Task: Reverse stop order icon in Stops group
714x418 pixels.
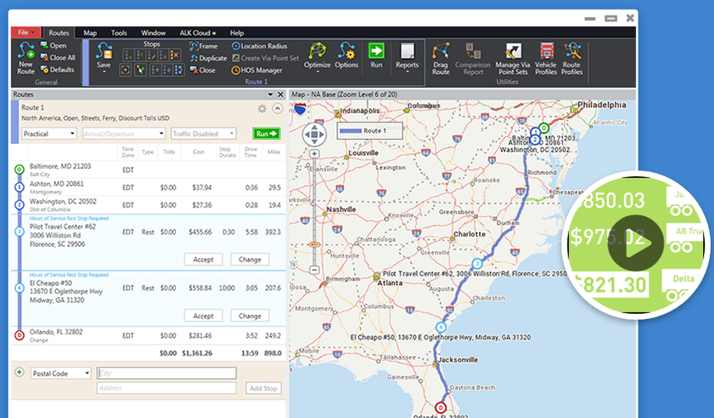Action: point(178,70)
